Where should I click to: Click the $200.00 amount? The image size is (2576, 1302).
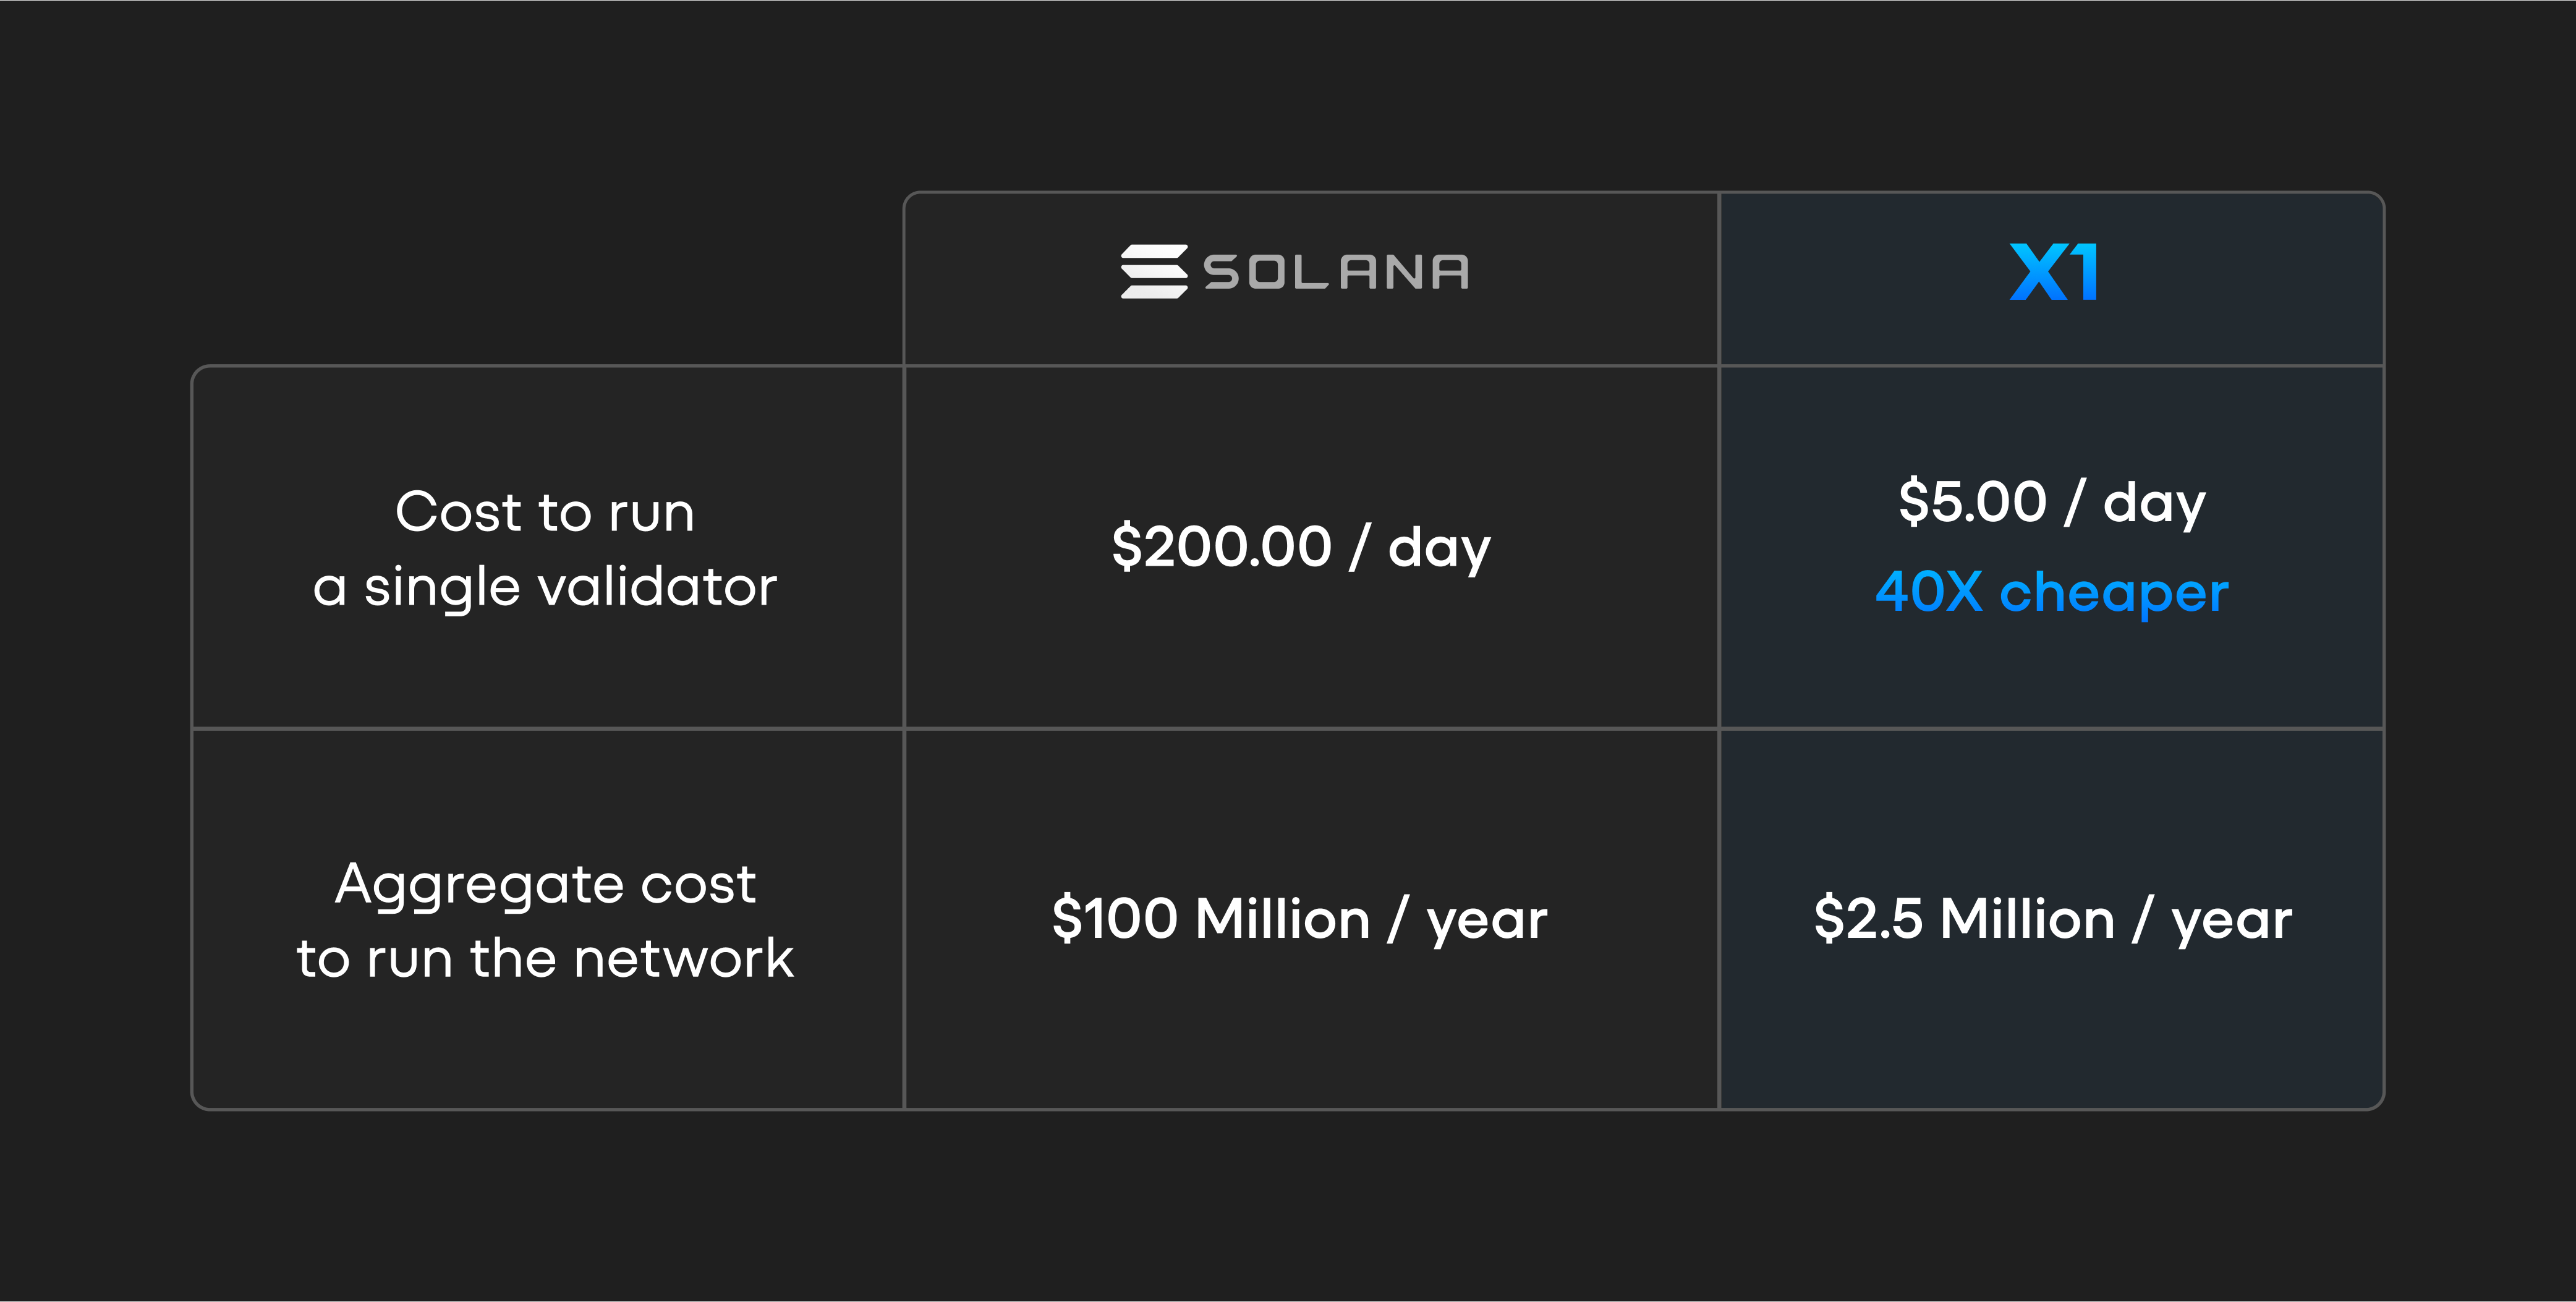(1221, 547)
